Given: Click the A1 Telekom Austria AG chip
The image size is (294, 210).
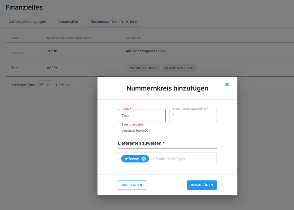Looking at the screenshot, I should point(180,68).
